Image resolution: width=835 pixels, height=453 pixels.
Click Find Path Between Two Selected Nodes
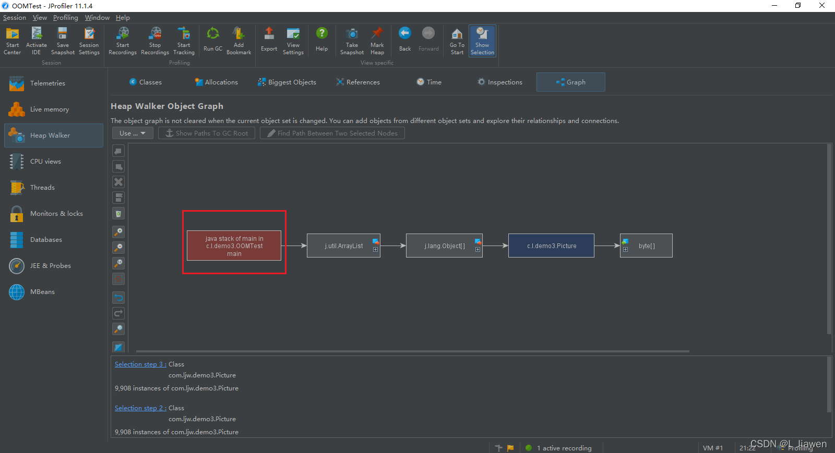point(332,133)
